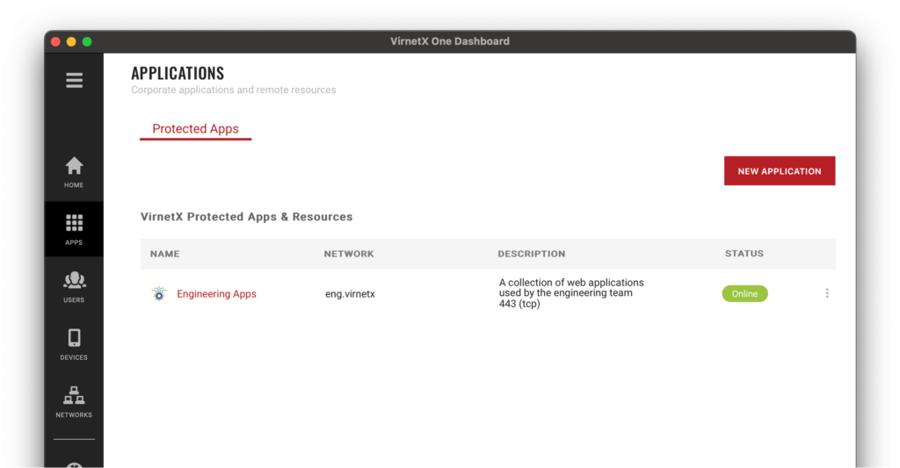Click the green Online status badge

tap(744, 294)
